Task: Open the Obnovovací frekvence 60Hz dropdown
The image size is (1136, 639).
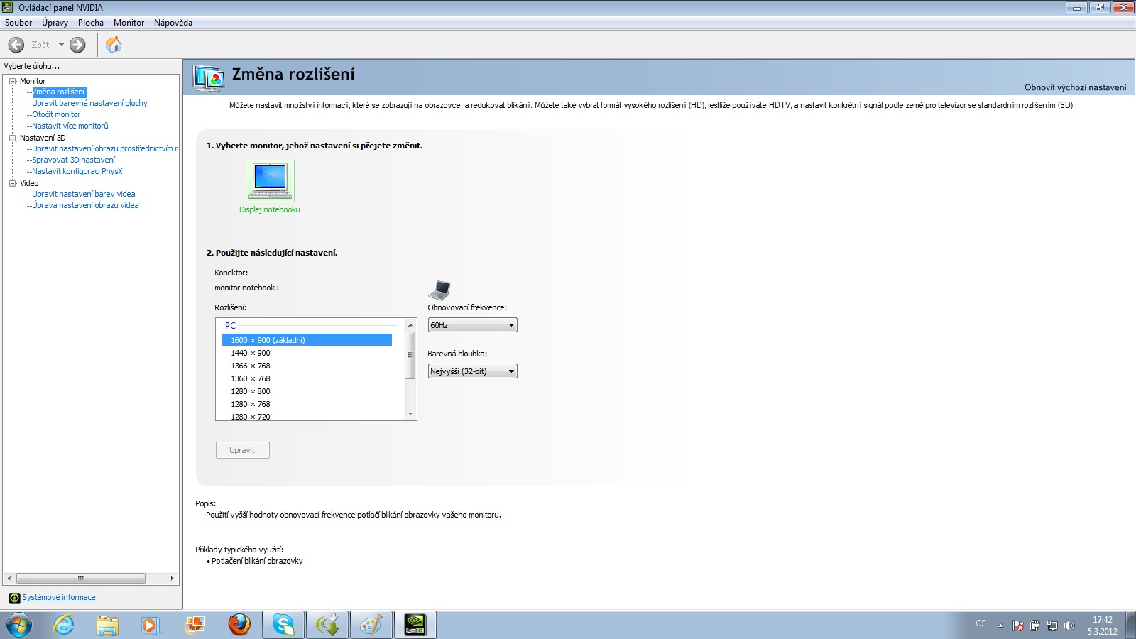Action: click(x=472, y=325)
